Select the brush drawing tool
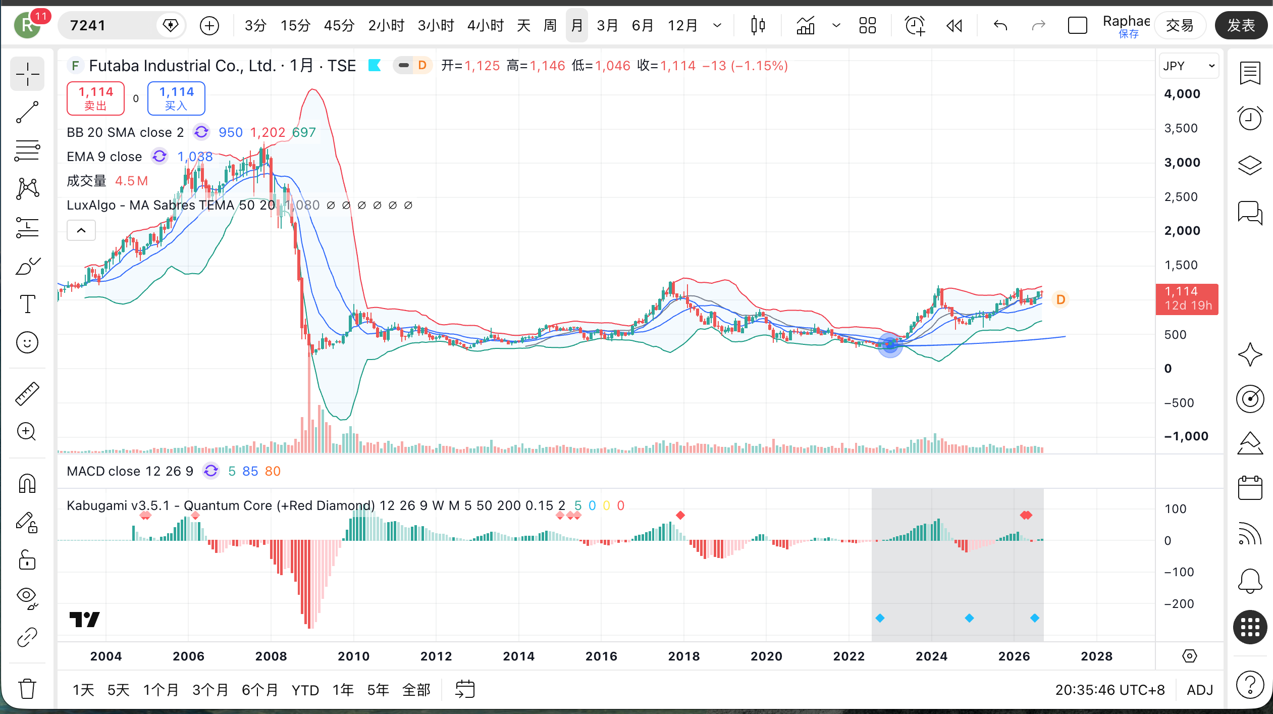The width and height of the screenshot is (1273, 714). 27,266
